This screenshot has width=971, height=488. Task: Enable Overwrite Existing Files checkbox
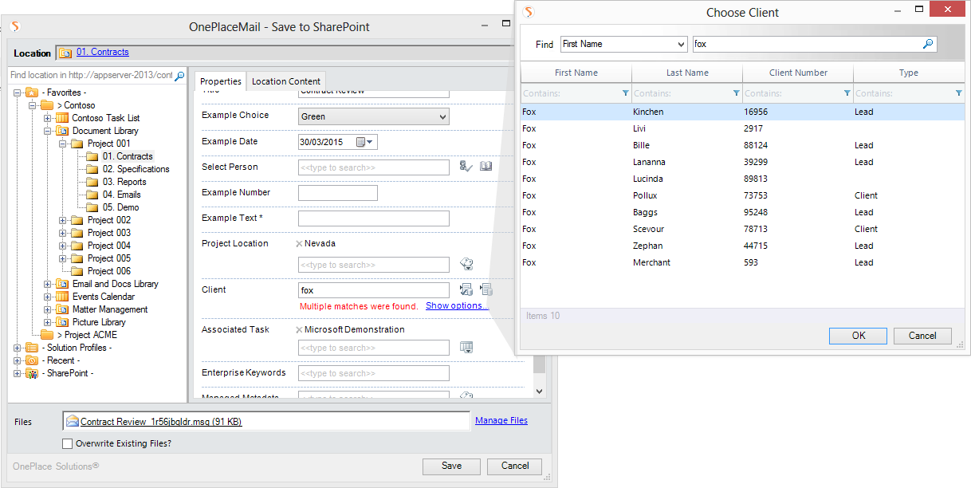point(67,443)
